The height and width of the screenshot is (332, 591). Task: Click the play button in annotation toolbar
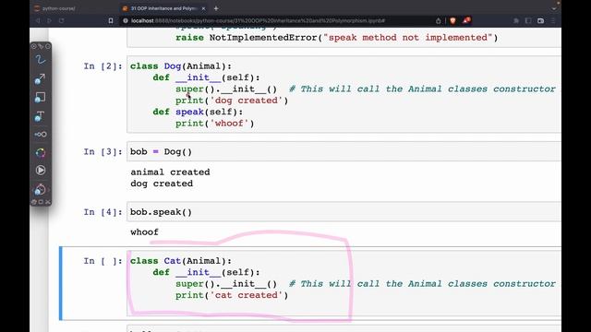point(41,171)
